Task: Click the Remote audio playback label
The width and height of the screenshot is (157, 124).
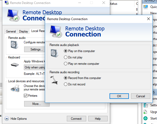Action: pyautogui.click(x=64, y=45)
